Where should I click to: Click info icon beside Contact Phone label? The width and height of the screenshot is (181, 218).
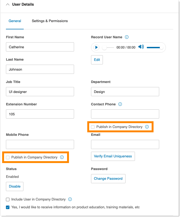coord(120,104)
